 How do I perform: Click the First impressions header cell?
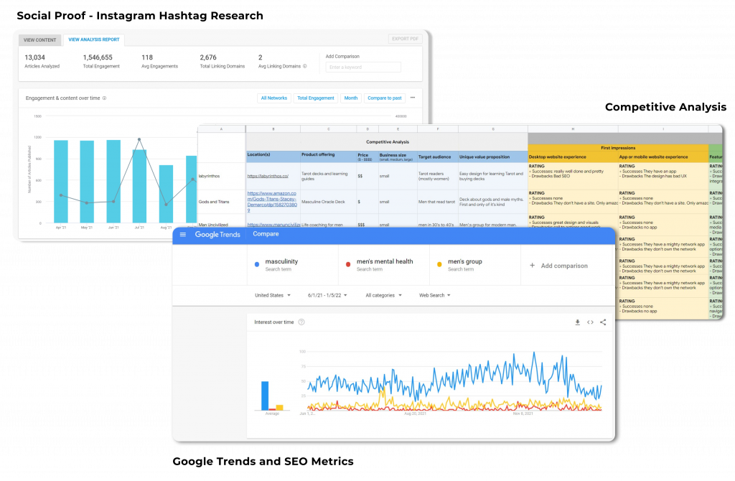pos(618,148)
